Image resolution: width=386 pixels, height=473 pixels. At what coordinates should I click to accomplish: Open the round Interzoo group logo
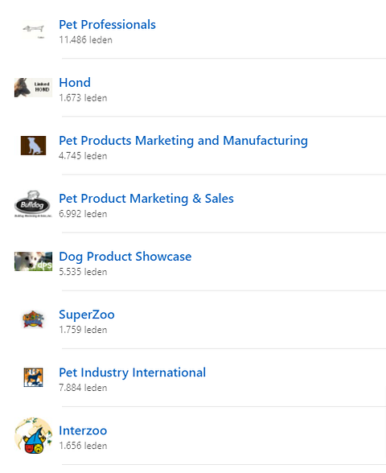coord(33,435)
